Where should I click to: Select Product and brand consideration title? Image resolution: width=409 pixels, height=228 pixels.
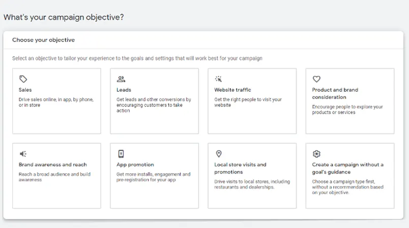[335, 93]
